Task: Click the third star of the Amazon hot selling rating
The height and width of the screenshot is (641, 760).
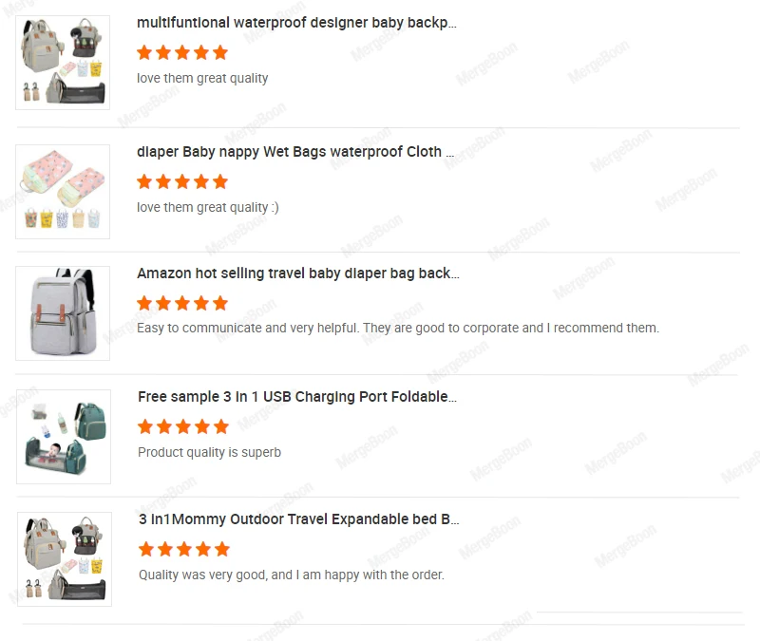Action: pos(182,303)
